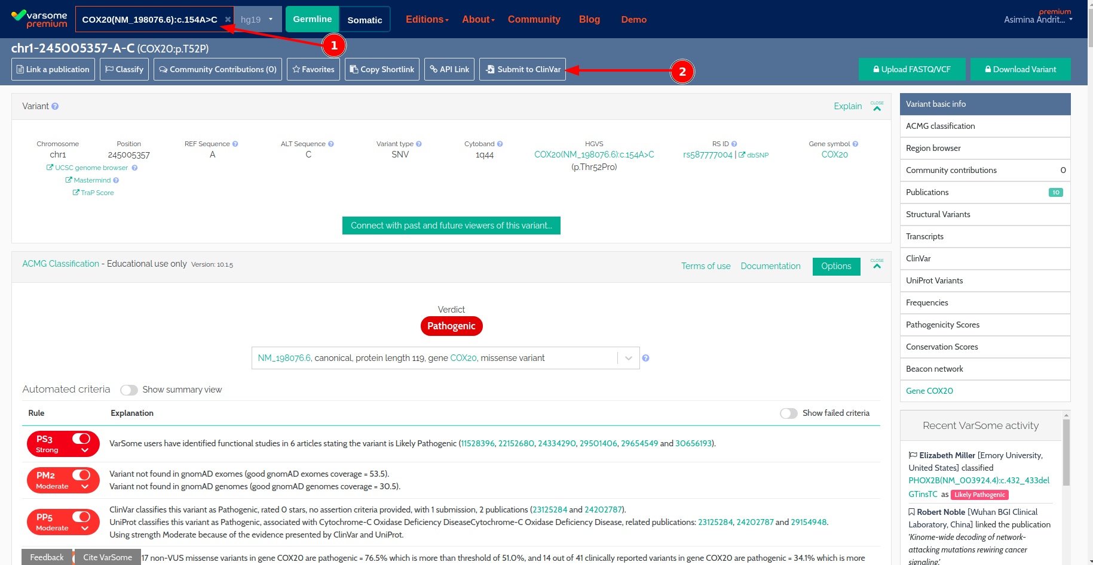Click the ALT Sequence help icon

pos(331,144)
